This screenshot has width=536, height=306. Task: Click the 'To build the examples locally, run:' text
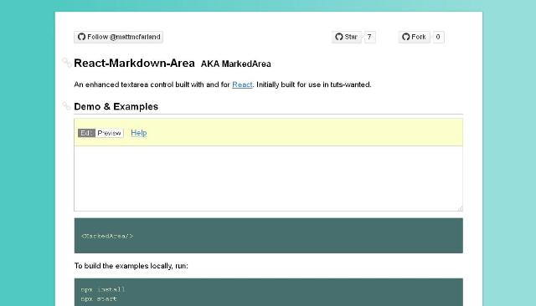(131, 266)
